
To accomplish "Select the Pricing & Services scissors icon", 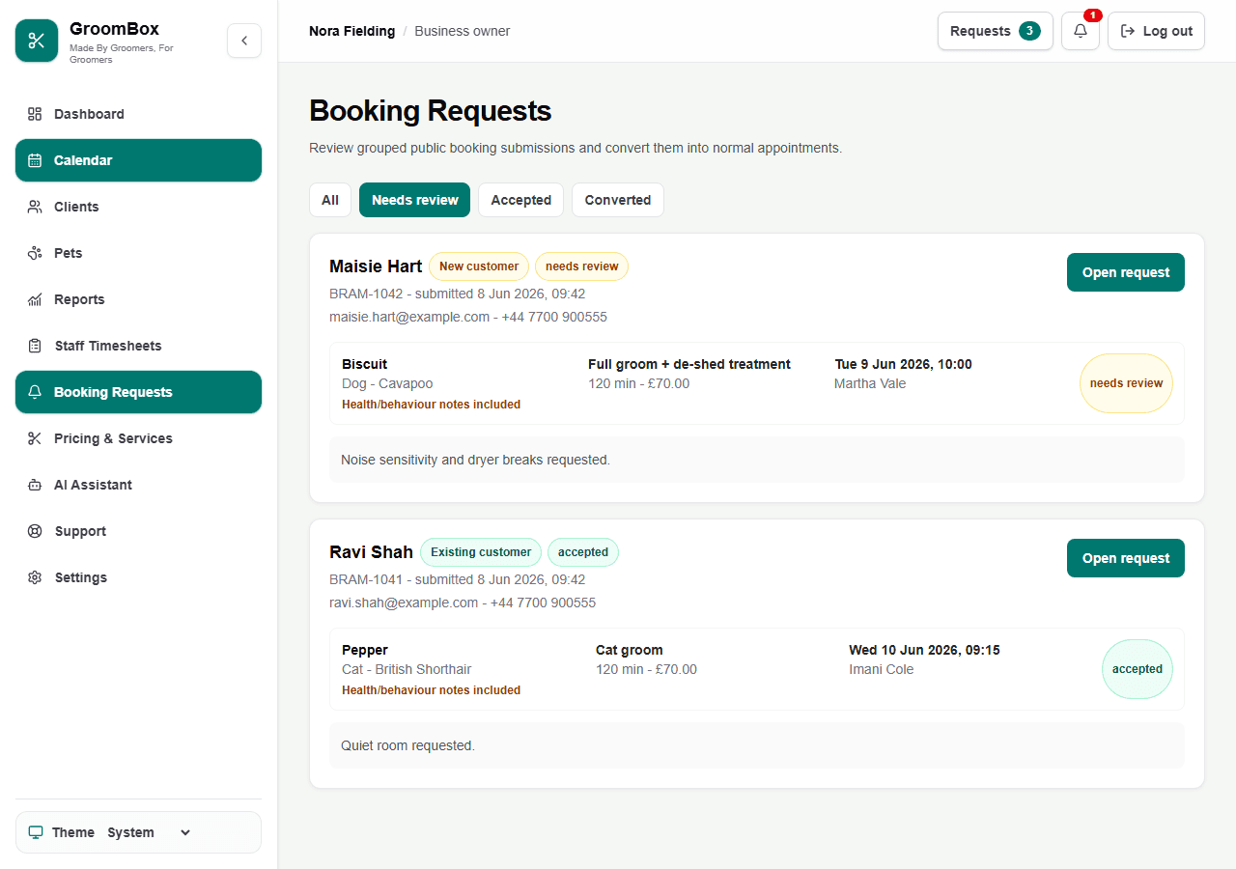I will (35, 438).
